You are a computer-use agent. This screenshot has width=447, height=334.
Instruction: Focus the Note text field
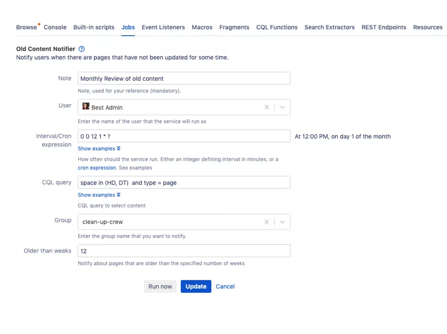click(x=184, y=79)
